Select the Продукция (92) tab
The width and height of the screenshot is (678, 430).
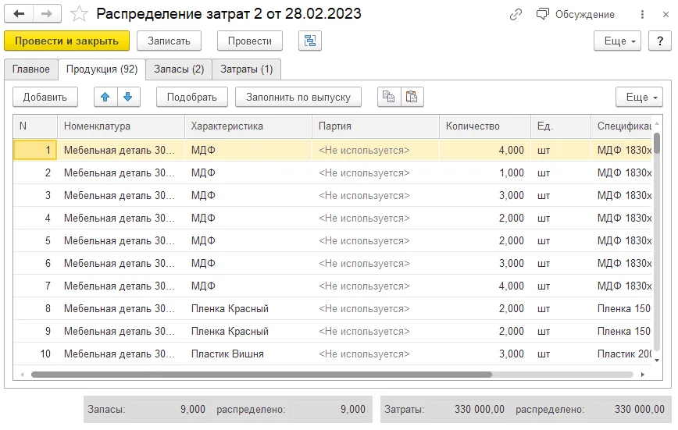[102, 69]
